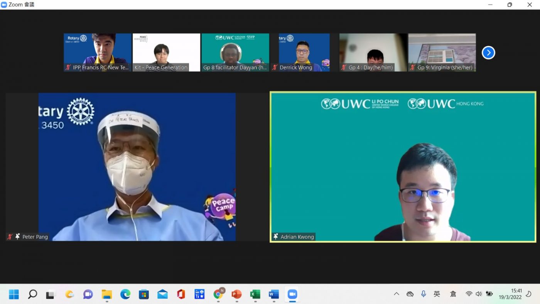The height and width of the screenshot is (304, 540).
Task: Switch to Excel in taskbar
Action: point(255,294)
